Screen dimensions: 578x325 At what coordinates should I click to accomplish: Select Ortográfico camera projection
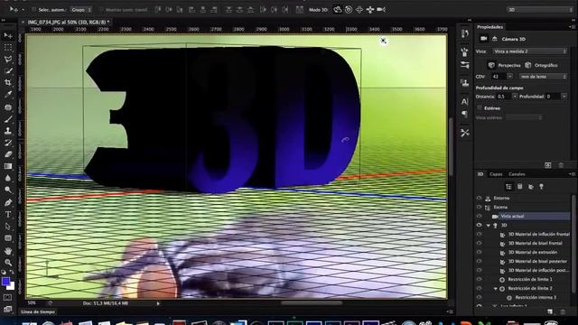541,65
